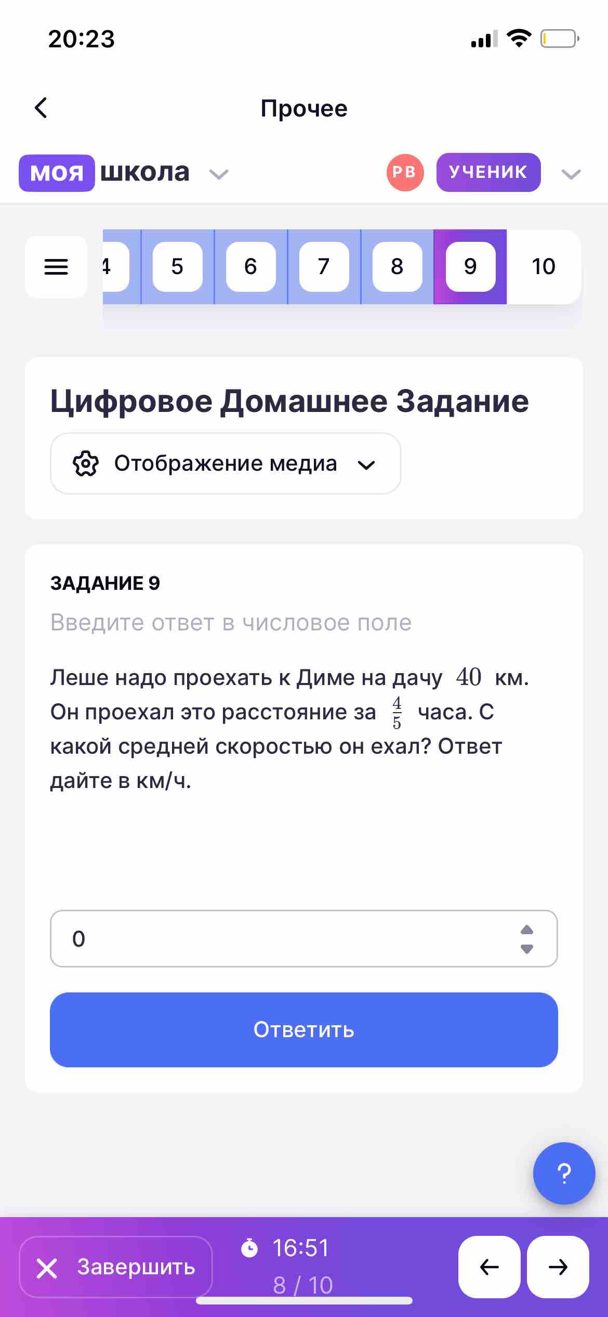Image resolution: width=608 pixels, height=1317 pixels.
Task: Open the hamburger task list menu
Action: tap(56, 267)
